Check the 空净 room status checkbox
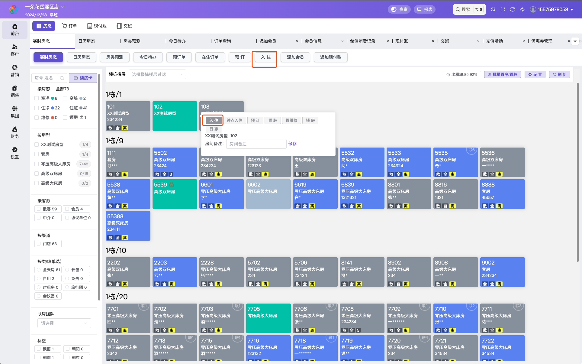 click(x=37, y=98)
